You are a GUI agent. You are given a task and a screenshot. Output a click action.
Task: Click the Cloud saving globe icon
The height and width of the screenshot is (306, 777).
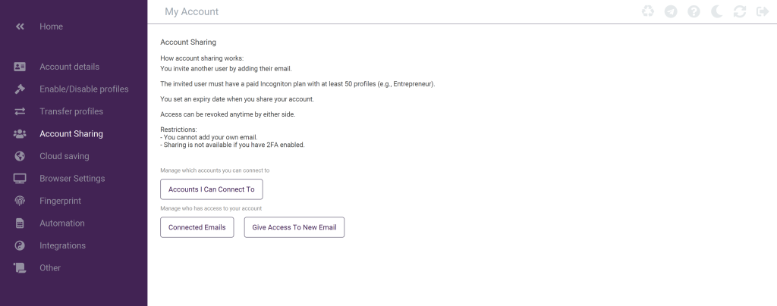[20, 156]
